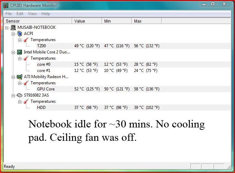Collapse the ACPI tree node

pyautogui.click(x=13, y=34)
